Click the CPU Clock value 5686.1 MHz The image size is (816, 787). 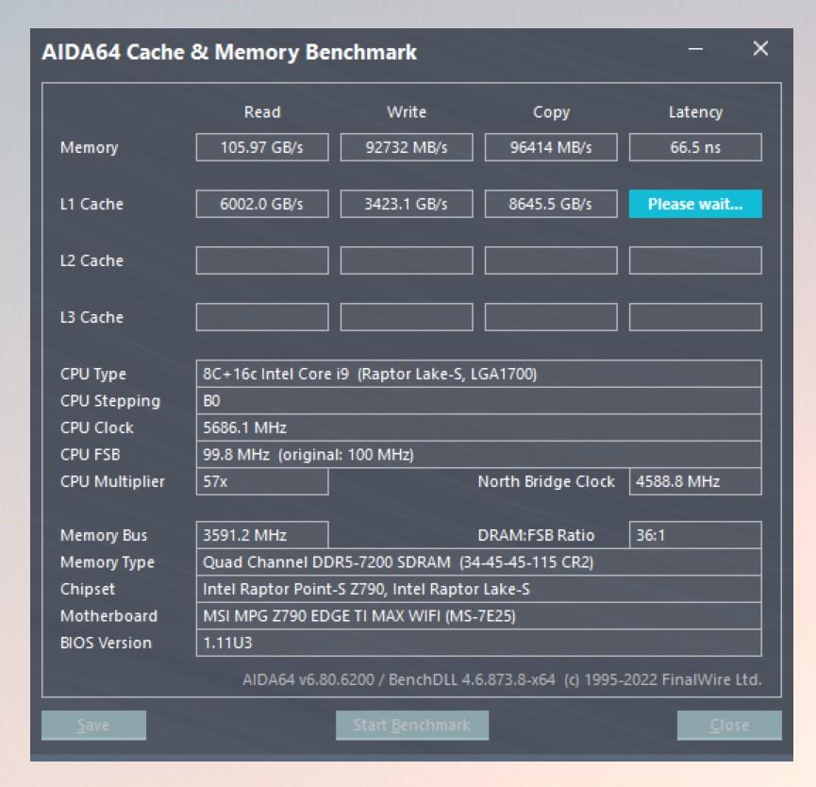[x=479, y=427]
